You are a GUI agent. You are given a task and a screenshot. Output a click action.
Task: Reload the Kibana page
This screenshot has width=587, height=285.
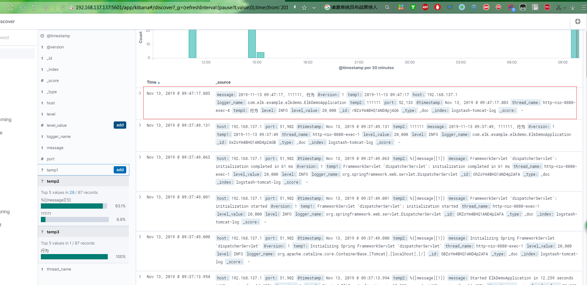(11, 7)
